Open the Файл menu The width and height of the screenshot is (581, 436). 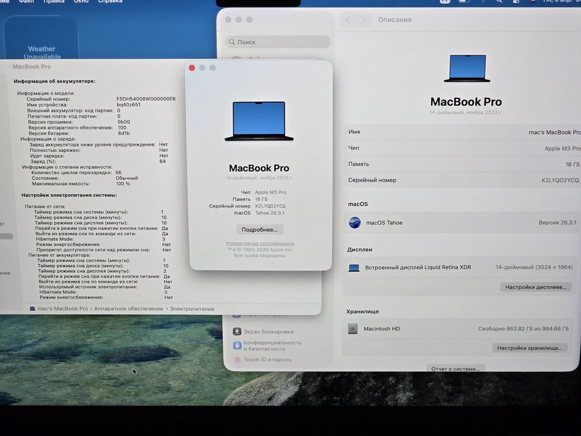pyautogui.click(x=26, y=1)
